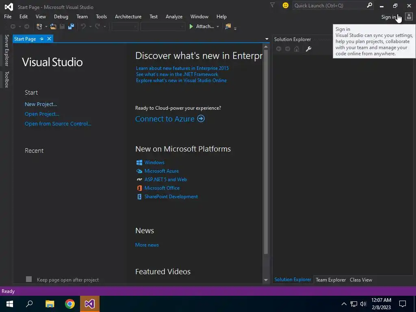The height and width of the screenshot is (312, 416).
Task: Click the Start Page scroll down arrow
Action: click(x=266, y=280)
